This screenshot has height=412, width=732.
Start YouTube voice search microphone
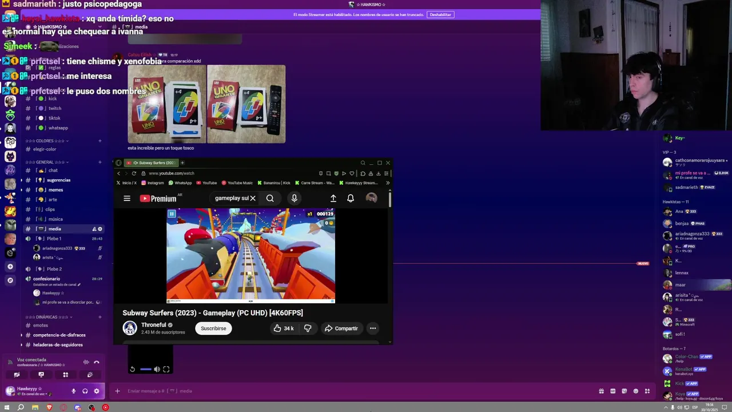point(294,198)
